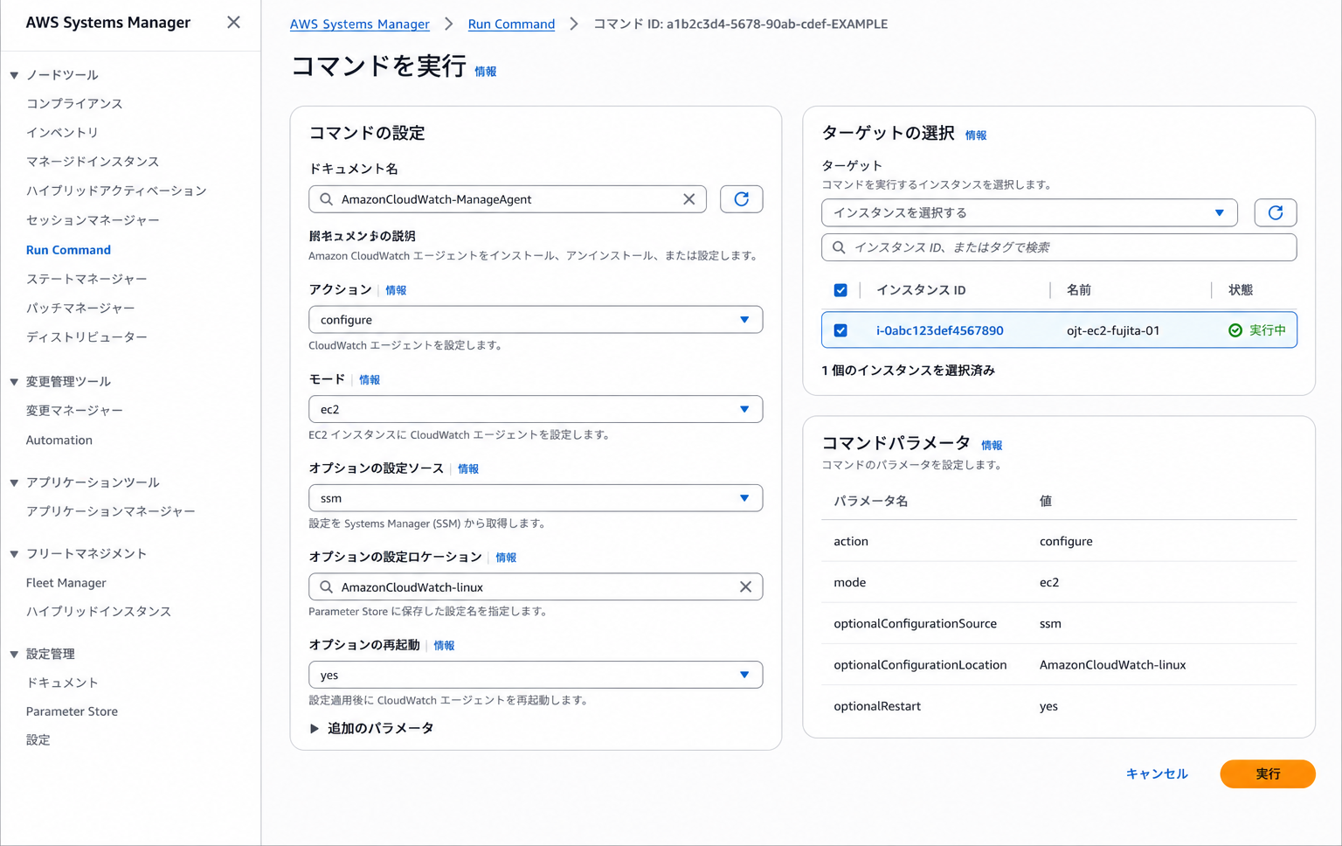1342x846 pixels.
Task: Follow the AWS Systems Manager breadcrumb link
Action: click(x=360, y=24)
